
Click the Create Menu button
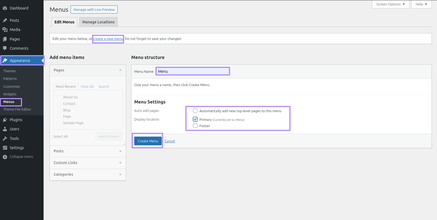148,141
